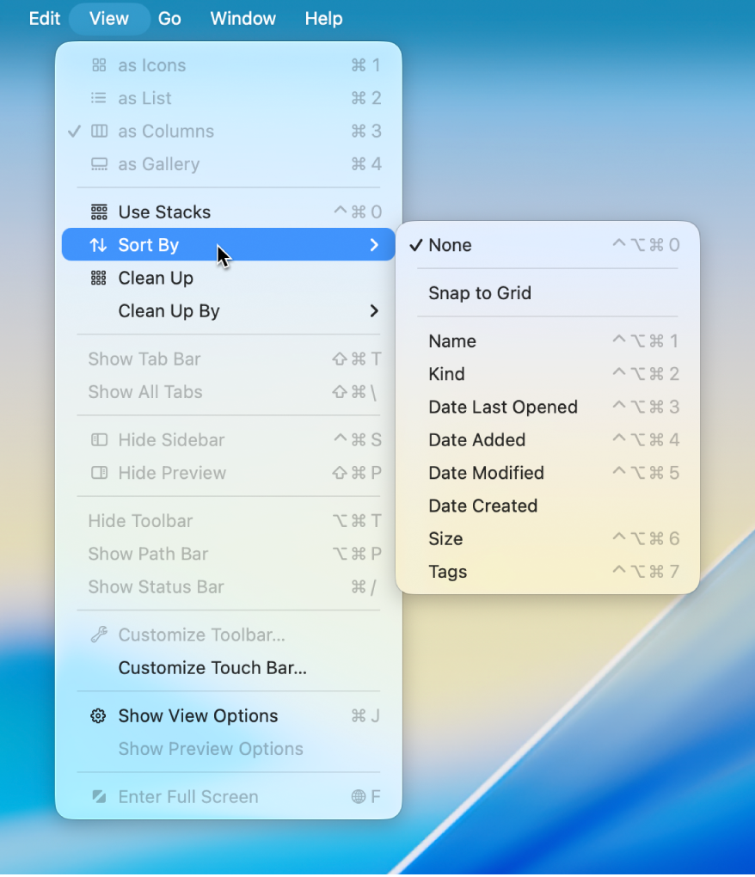This screenshot has width=755, height=877.
Task: Open Customize Toolbar… menu item
Action: 229,635
